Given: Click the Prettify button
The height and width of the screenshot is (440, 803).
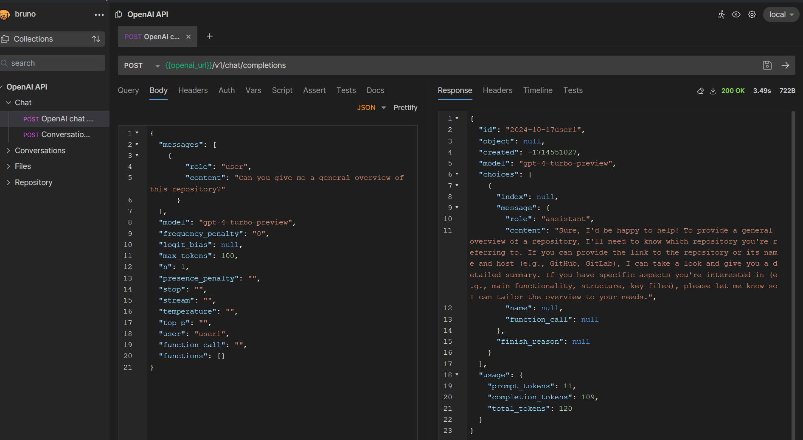Looking at the screenshot, I should click(x=405, y=108).
